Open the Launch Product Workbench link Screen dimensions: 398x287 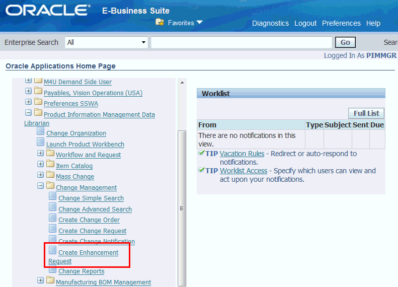(85, 145)
